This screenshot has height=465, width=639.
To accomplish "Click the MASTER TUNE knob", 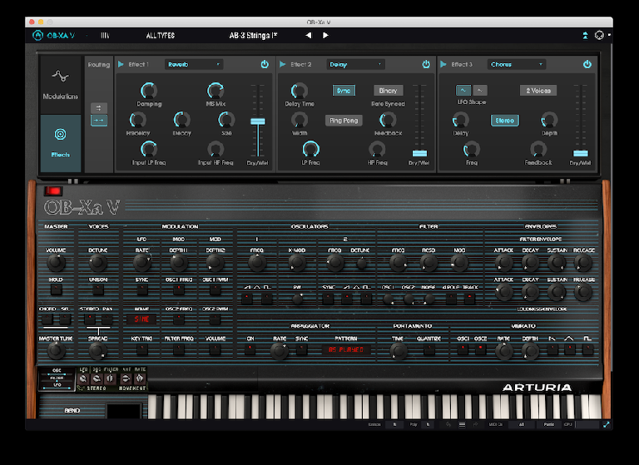I will click(x=56, y=350).
